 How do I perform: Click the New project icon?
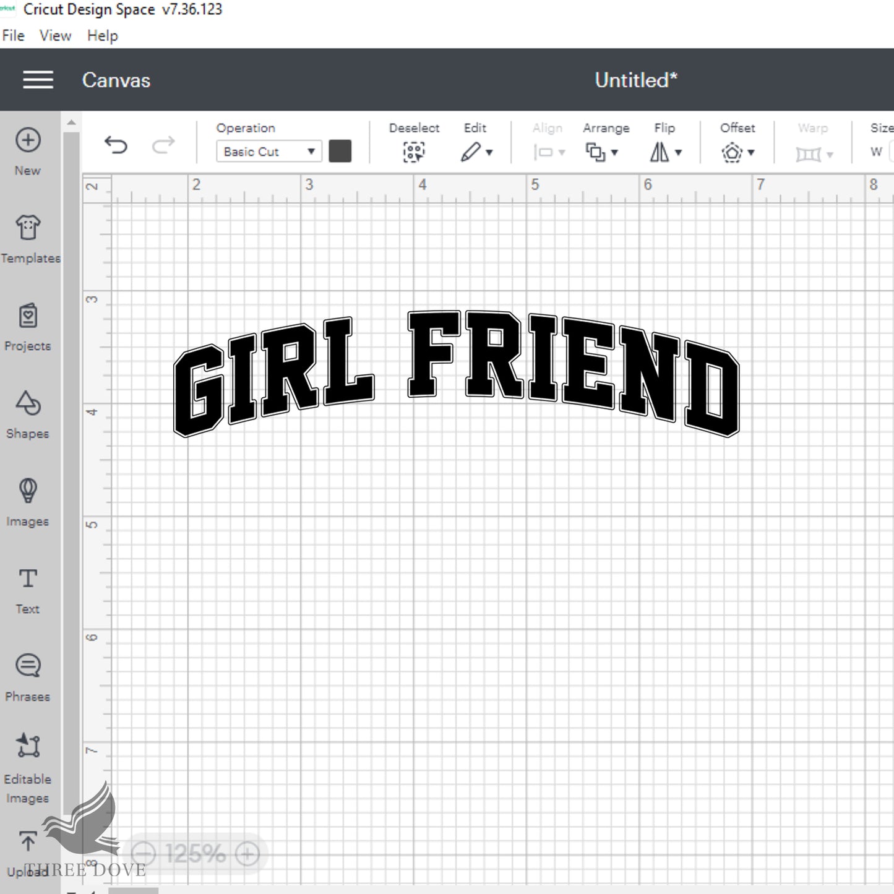coord(28,140)
